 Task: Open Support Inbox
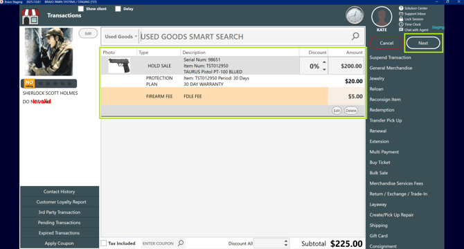pyautogui.click(x=412, y=14)
